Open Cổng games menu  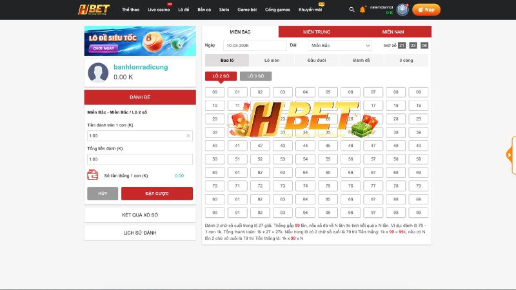click(278, 10)
